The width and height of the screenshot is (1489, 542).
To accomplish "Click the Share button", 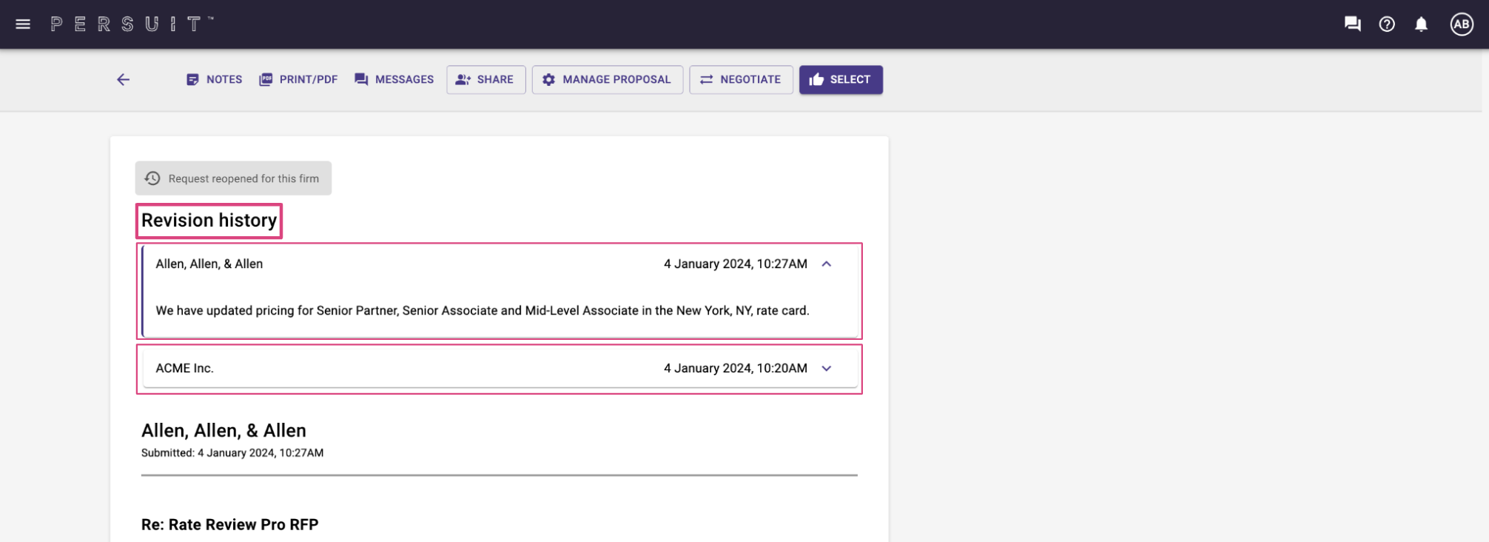I will coord(485,79).
